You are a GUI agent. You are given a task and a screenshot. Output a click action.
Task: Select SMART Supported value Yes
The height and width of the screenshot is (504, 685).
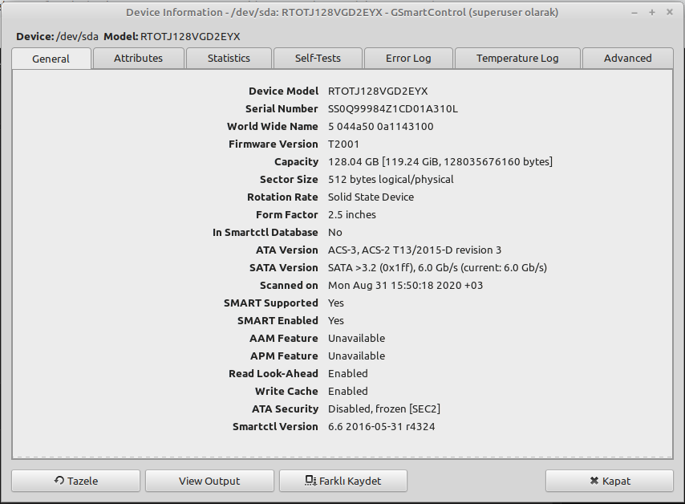point(336,303)
